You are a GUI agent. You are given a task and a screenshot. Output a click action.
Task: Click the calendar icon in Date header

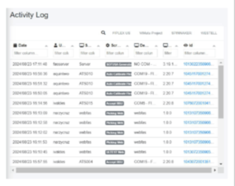point(15,45)
